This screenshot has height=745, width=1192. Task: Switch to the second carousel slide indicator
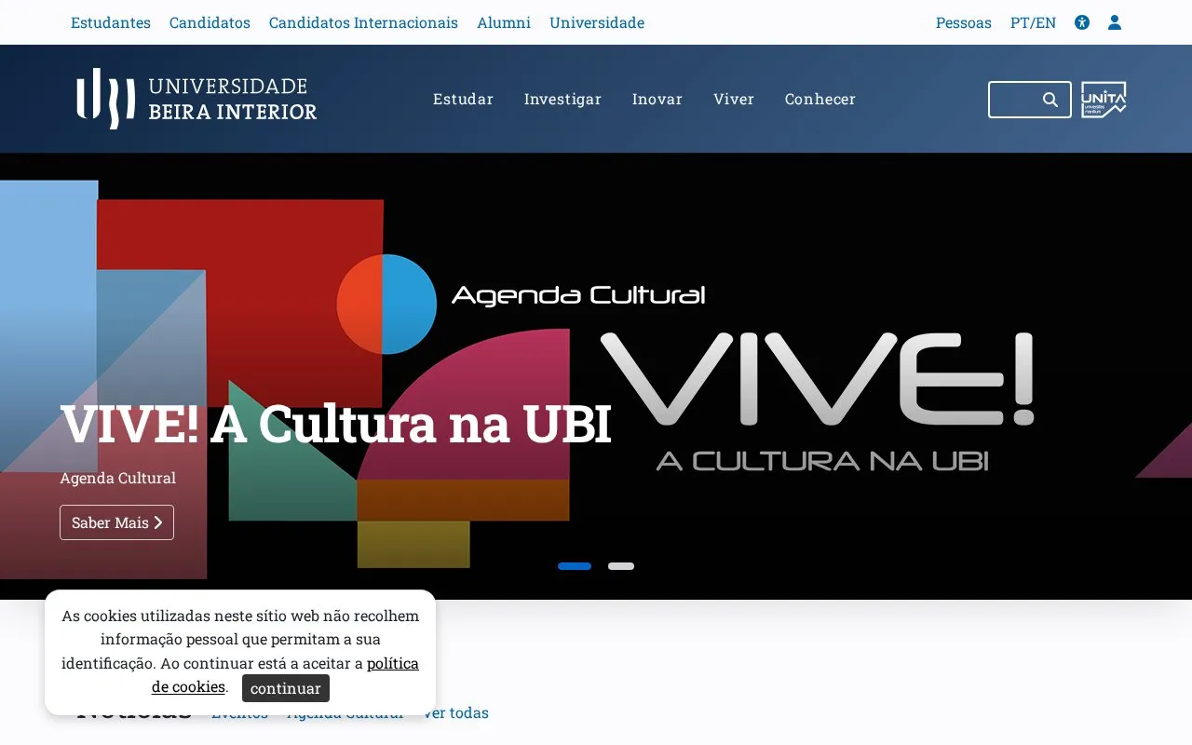pos(621,566)
